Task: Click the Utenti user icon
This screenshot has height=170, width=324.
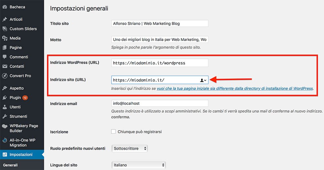Action: click(5, 107)
